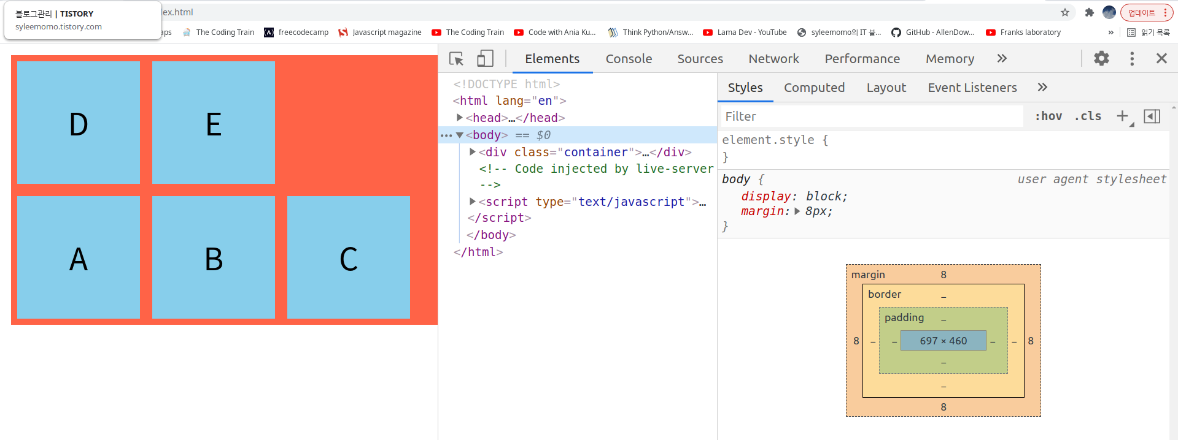
Task: Click grid box C
Action: point(349,257)
